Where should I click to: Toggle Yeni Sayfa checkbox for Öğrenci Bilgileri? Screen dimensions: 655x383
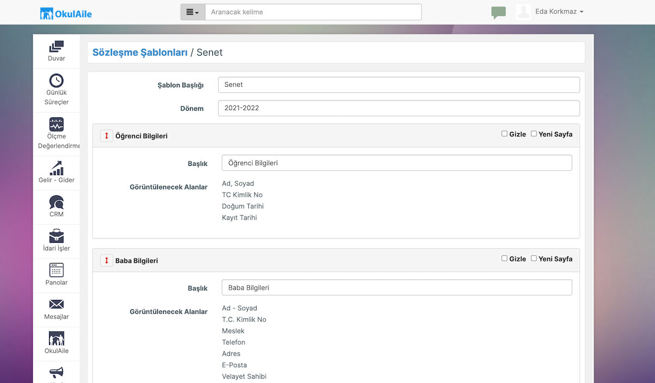pyautogui.click(x=534, y=134)
